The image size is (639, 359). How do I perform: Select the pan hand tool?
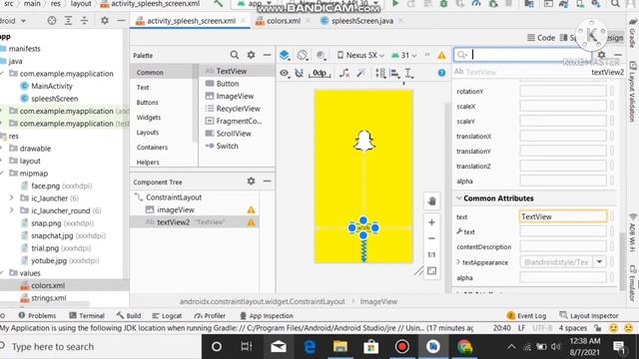432,201
